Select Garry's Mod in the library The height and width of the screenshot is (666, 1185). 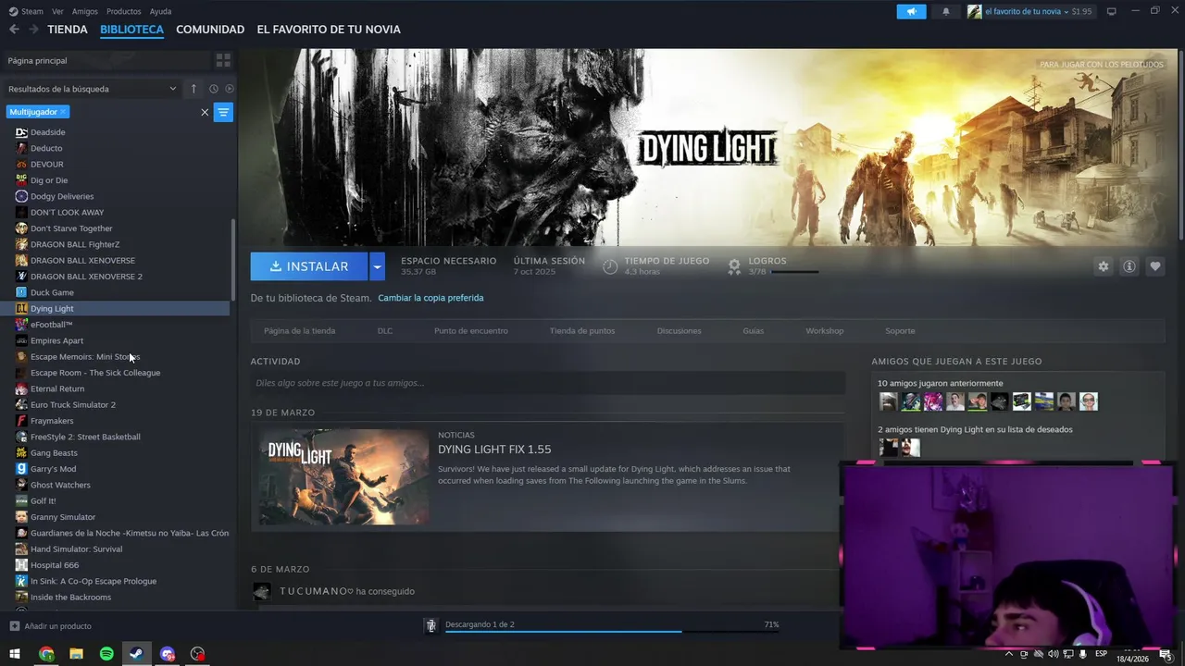(x=54, y=469)
